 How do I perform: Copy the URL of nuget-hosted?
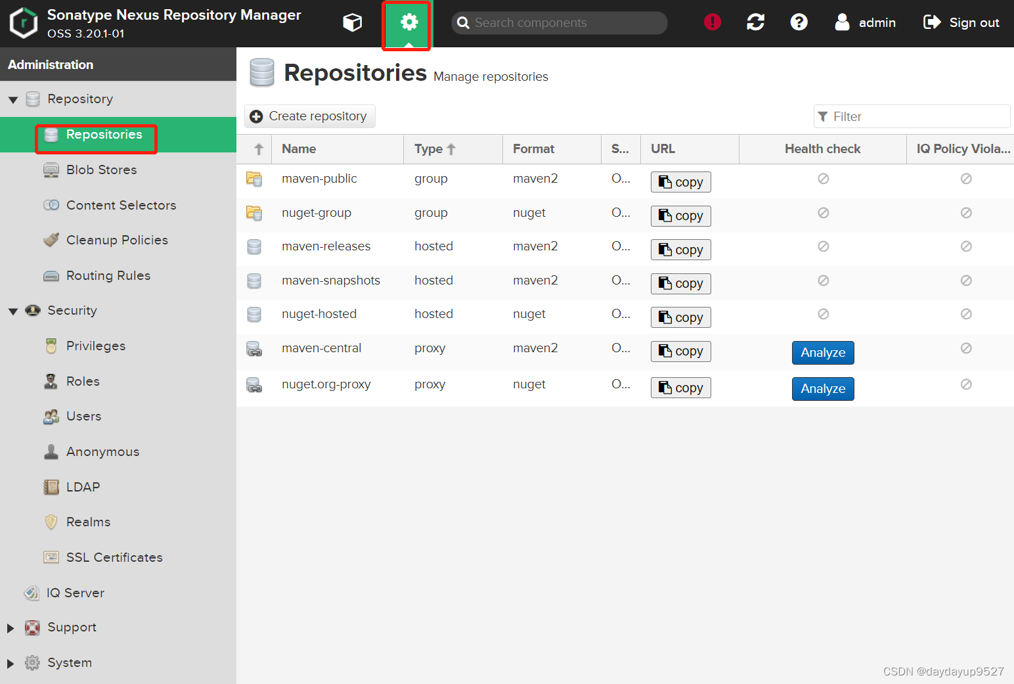point(681,317)
